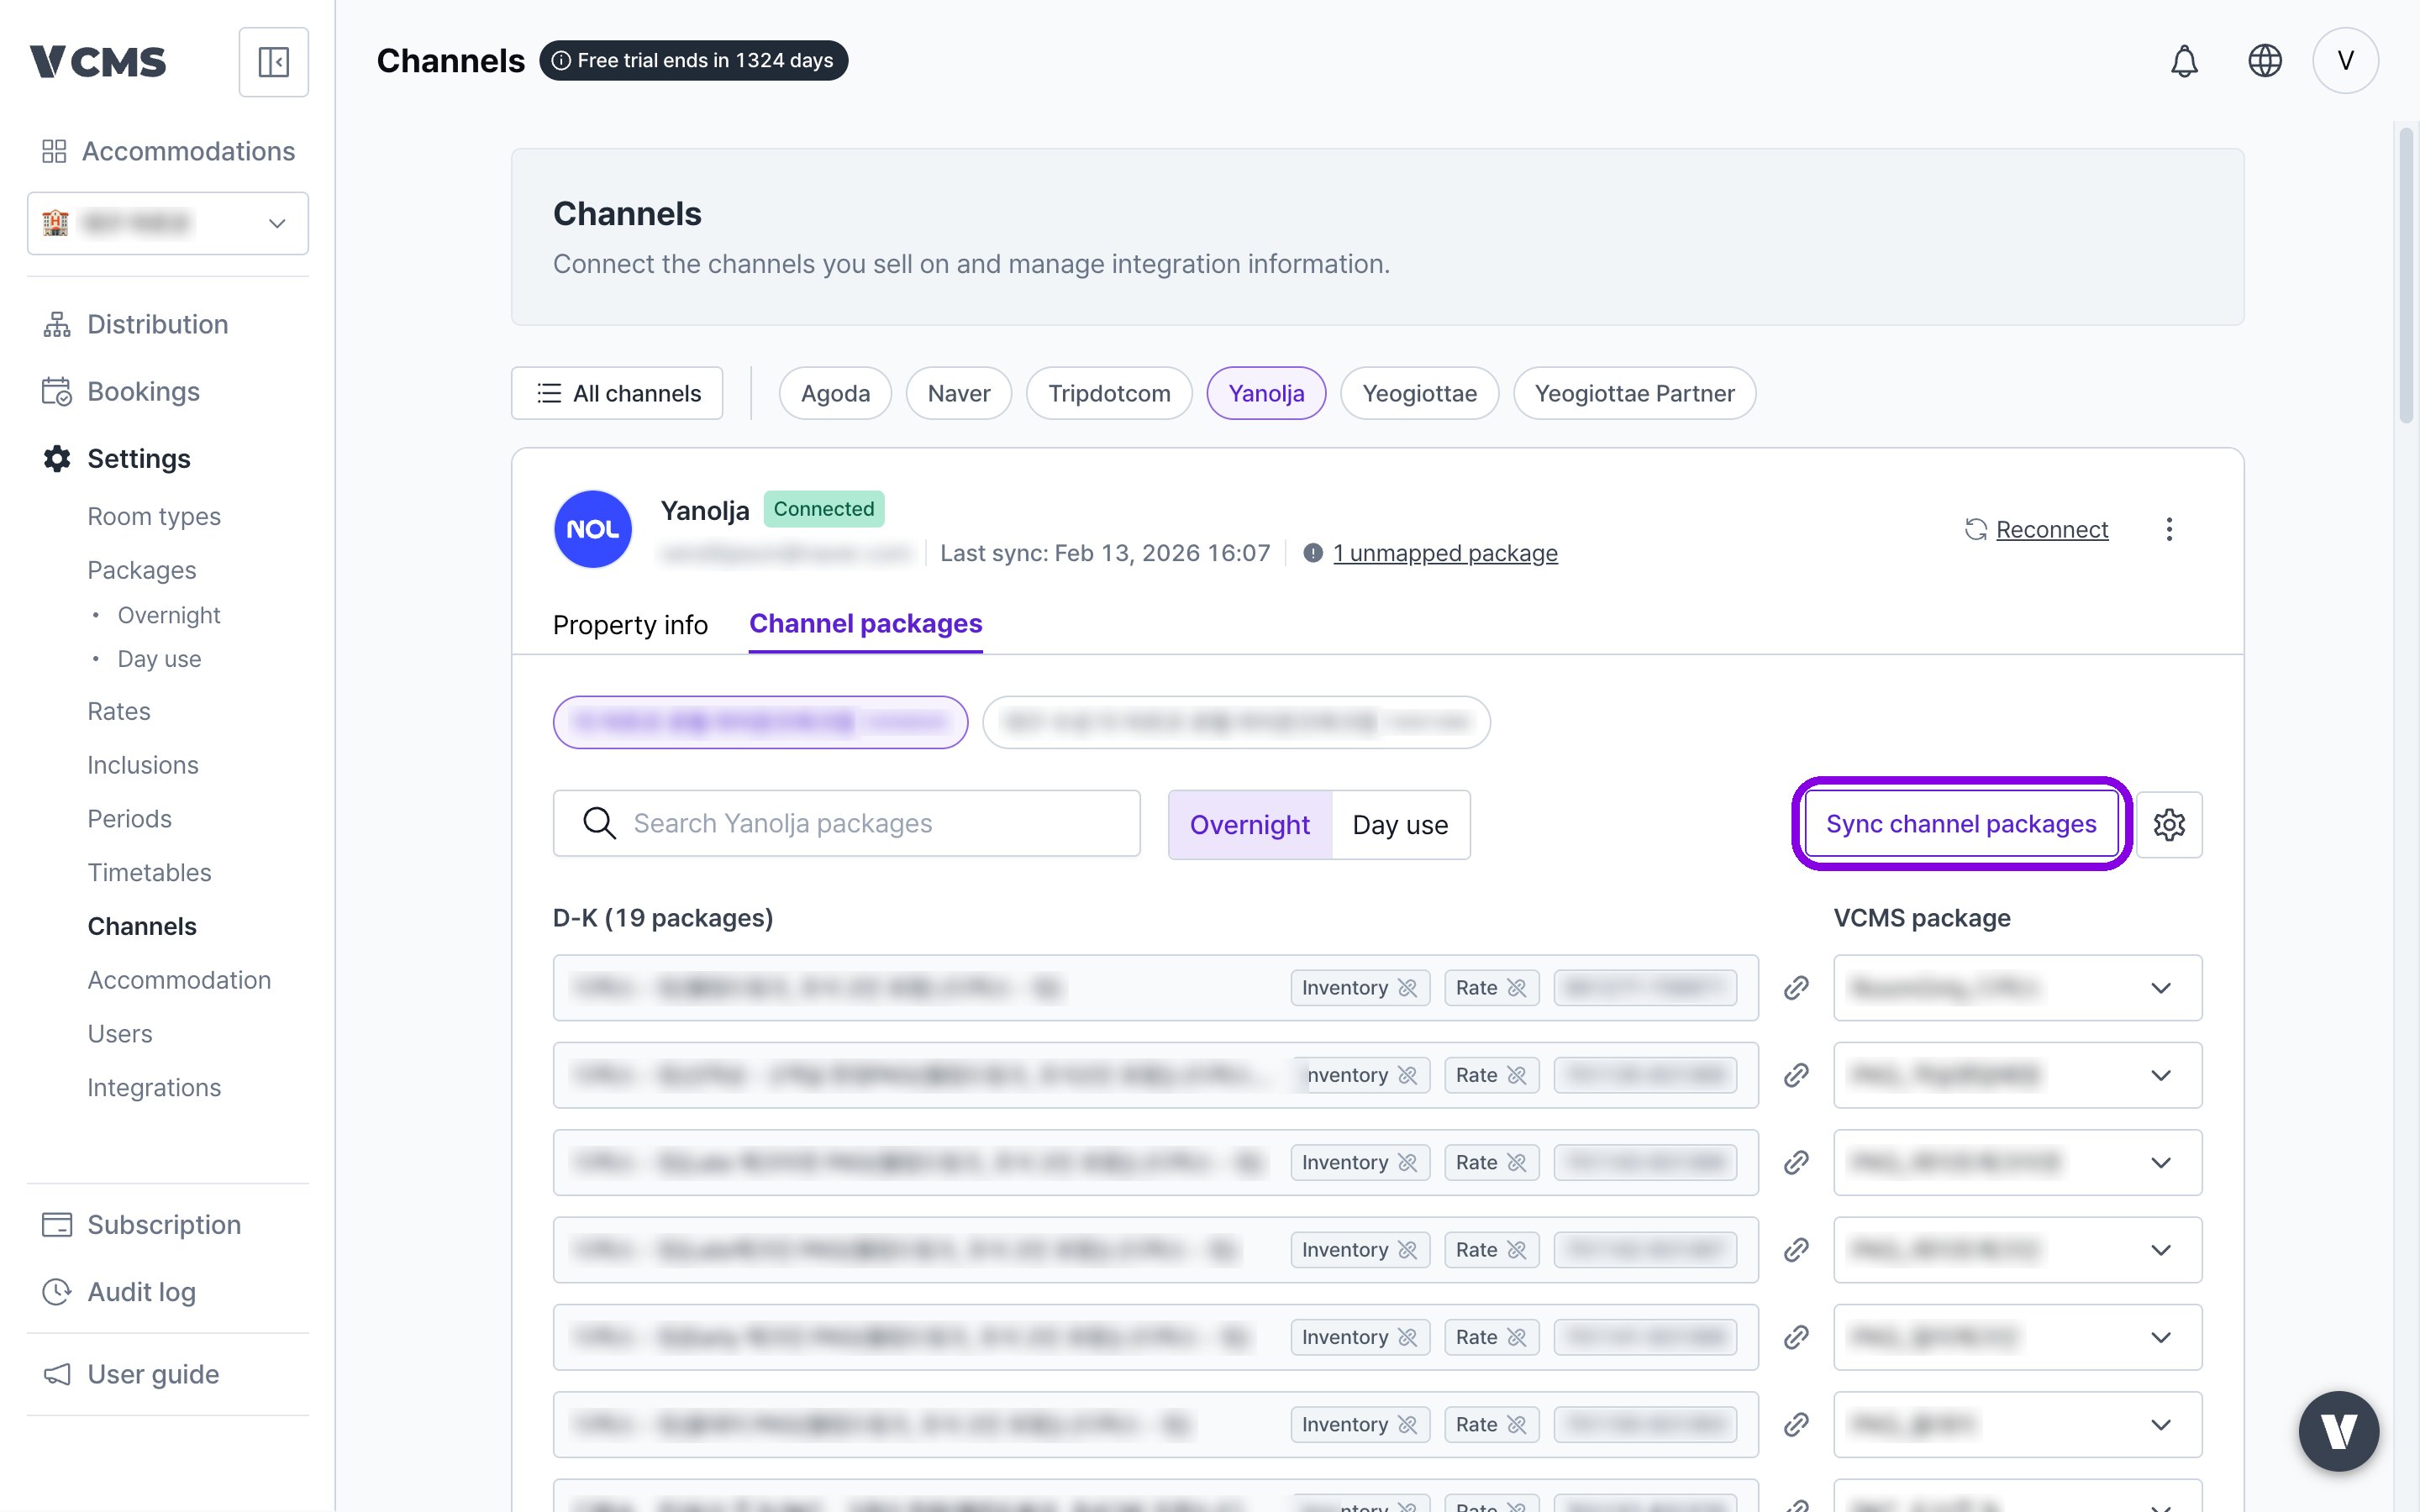
Task: Click the Yanolja NOL logo
Action: 593,529
